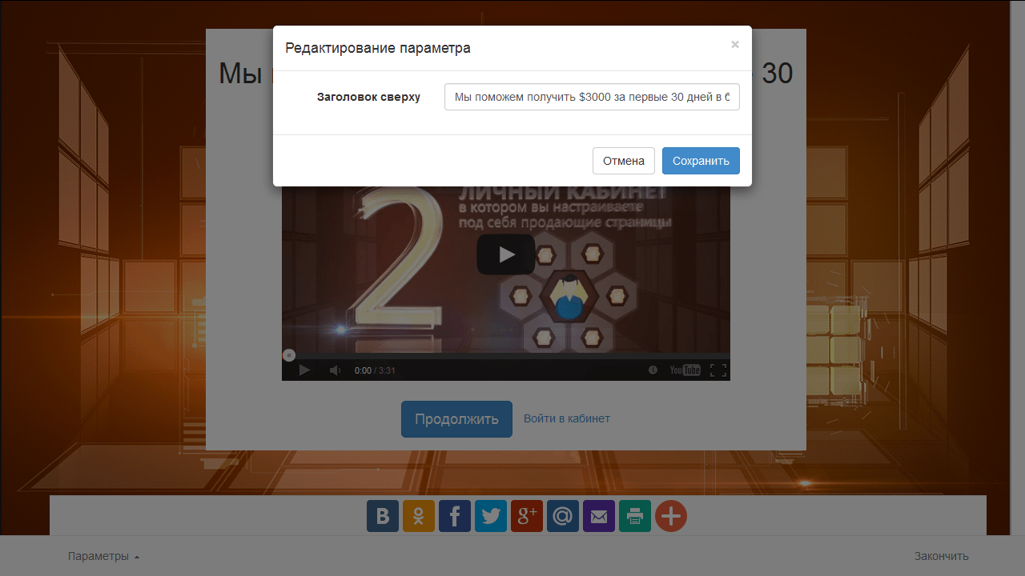The image size is (1025, 576).
Task: Click the watch later clock icon
Action: click(653, 370)
